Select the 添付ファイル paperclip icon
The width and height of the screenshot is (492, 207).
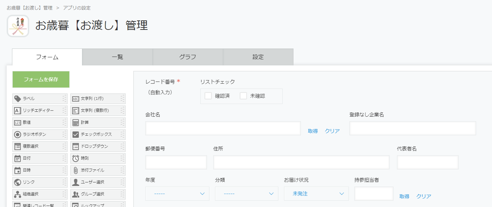(75, 170)
